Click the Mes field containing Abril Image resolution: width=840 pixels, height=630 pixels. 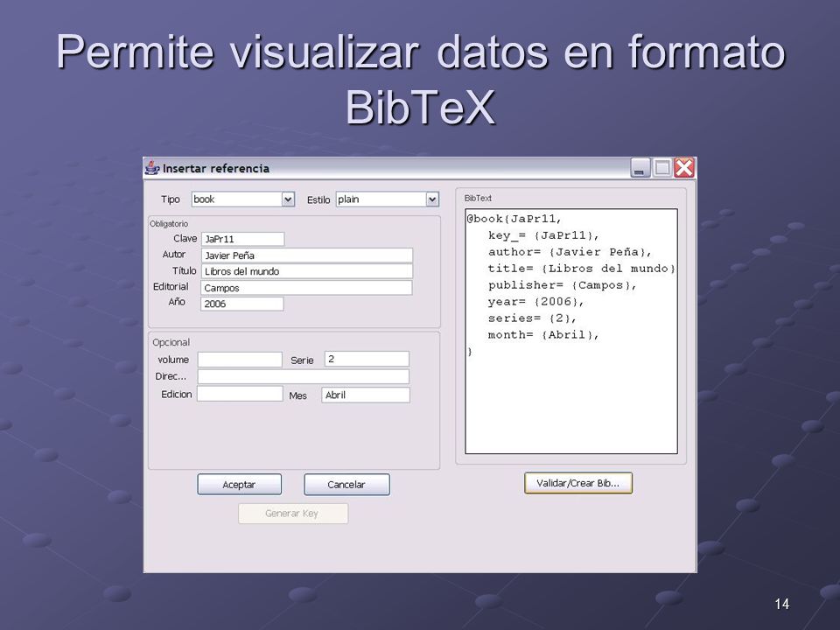click(x=366, y=395)
